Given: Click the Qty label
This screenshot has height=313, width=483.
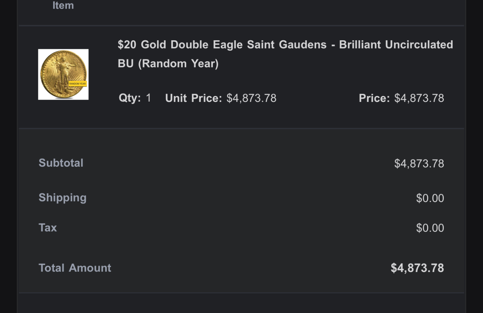Looking at the screenshot, I should (x=129, y=98).
